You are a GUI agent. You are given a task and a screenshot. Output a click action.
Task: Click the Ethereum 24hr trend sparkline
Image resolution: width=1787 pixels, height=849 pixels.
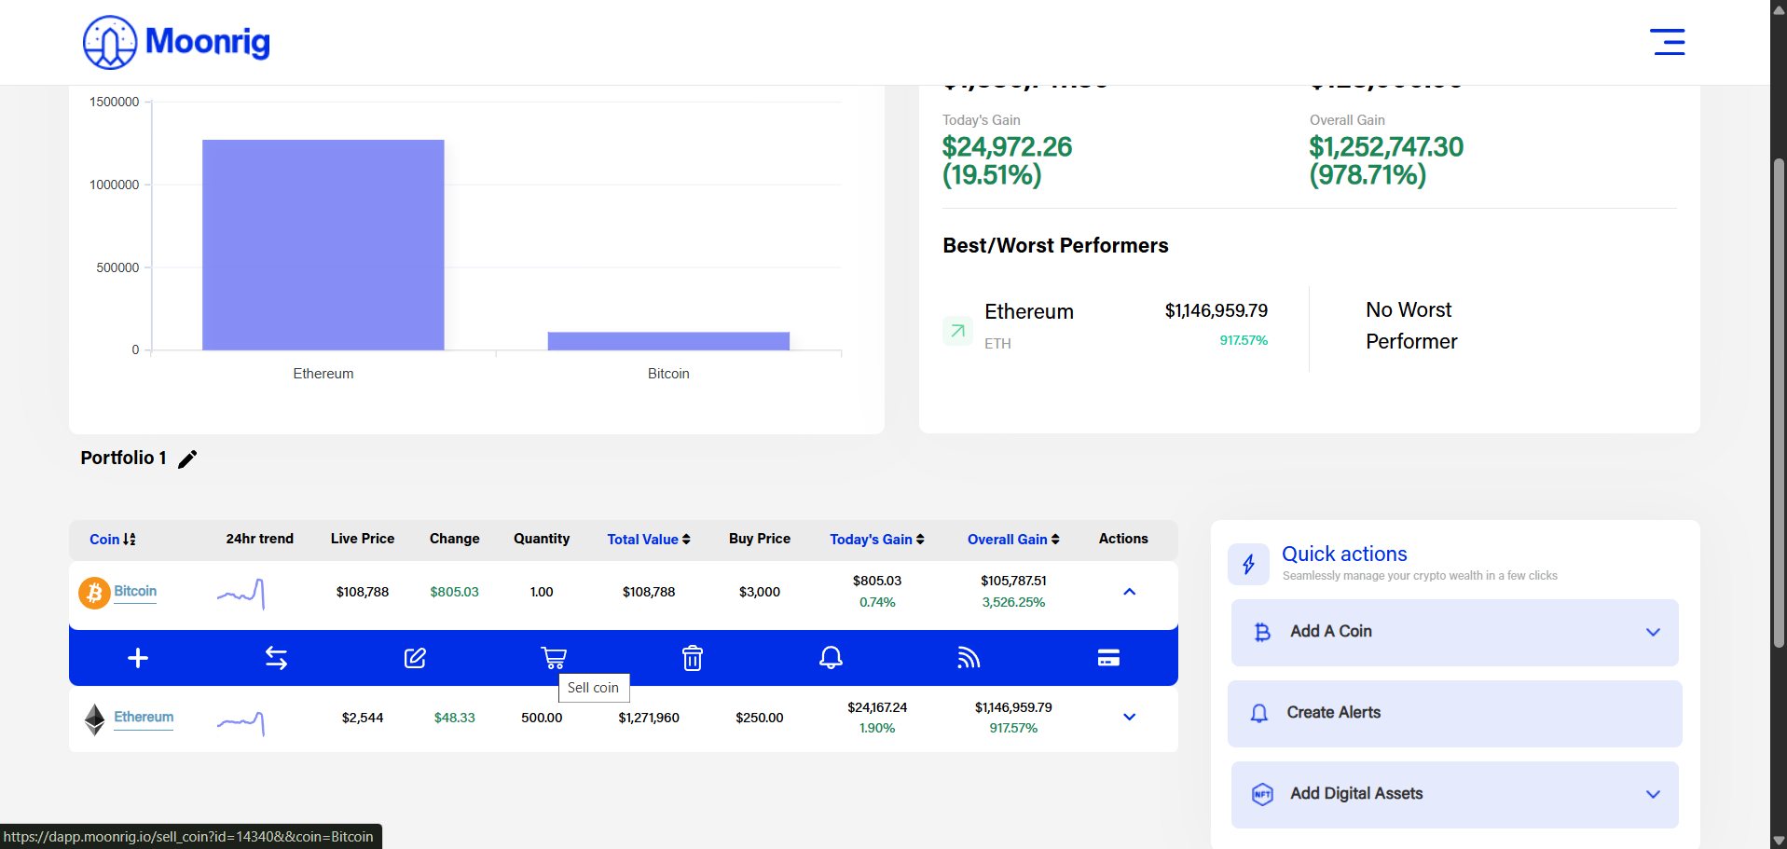point(241,722)
